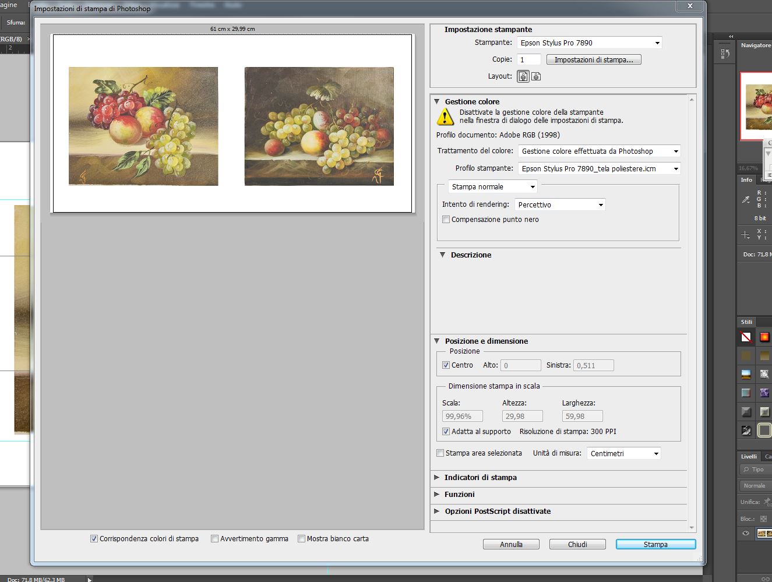The image size is (772, 582).
Task: Click the link layers icon at panel bottom
Action: click(766, 579)
